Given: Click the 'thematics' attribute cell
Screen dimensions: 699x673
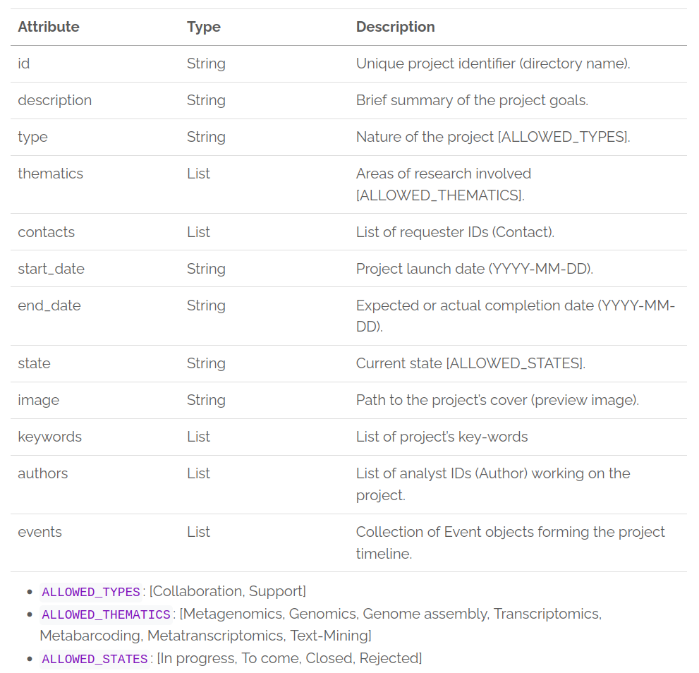Looking at the screenshot, I should [50, 174].
